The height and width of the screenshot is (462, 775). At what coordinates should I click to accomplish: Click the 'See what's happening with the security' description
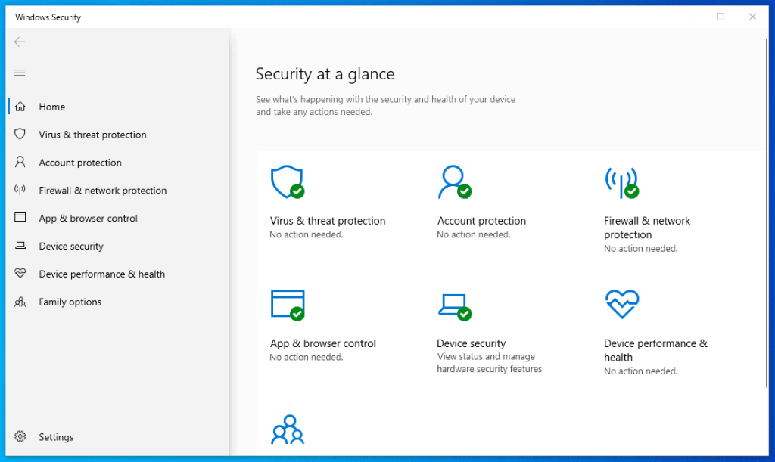(x=385, y=106)
